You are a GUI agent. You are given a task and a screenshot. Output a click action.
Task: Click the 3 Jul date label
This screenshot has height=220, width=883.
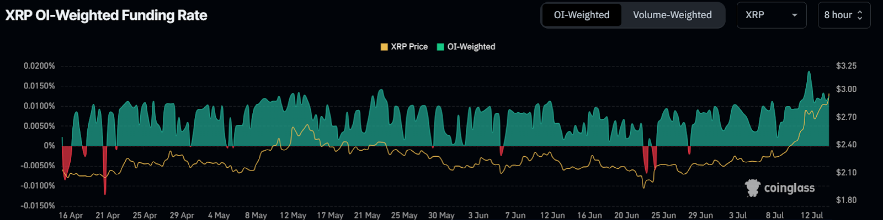pos(737,216)
